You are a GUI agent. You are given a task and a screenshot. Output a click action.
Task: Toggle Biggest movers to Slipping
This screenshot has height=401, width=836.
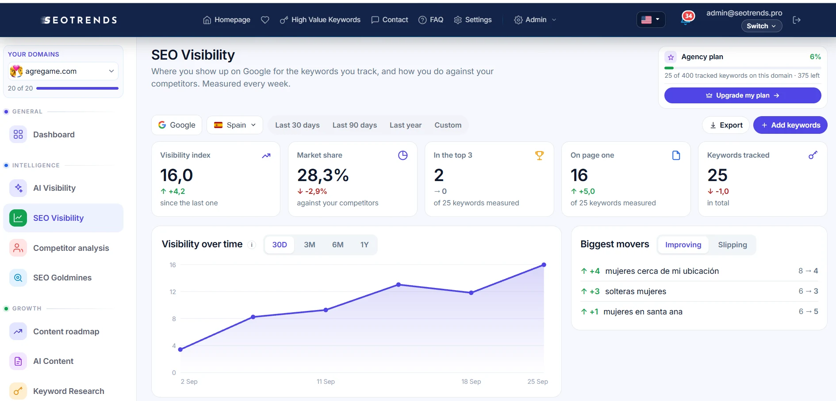tap(732, 245)
